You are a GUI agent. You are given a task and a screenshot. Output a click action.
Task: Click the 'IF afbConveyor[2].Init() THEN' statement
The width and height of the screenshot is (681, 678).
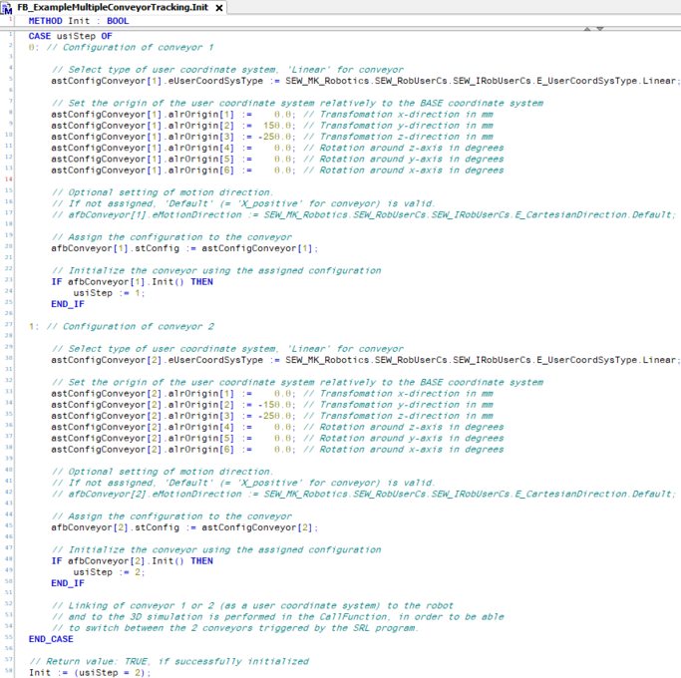point(132,560)
